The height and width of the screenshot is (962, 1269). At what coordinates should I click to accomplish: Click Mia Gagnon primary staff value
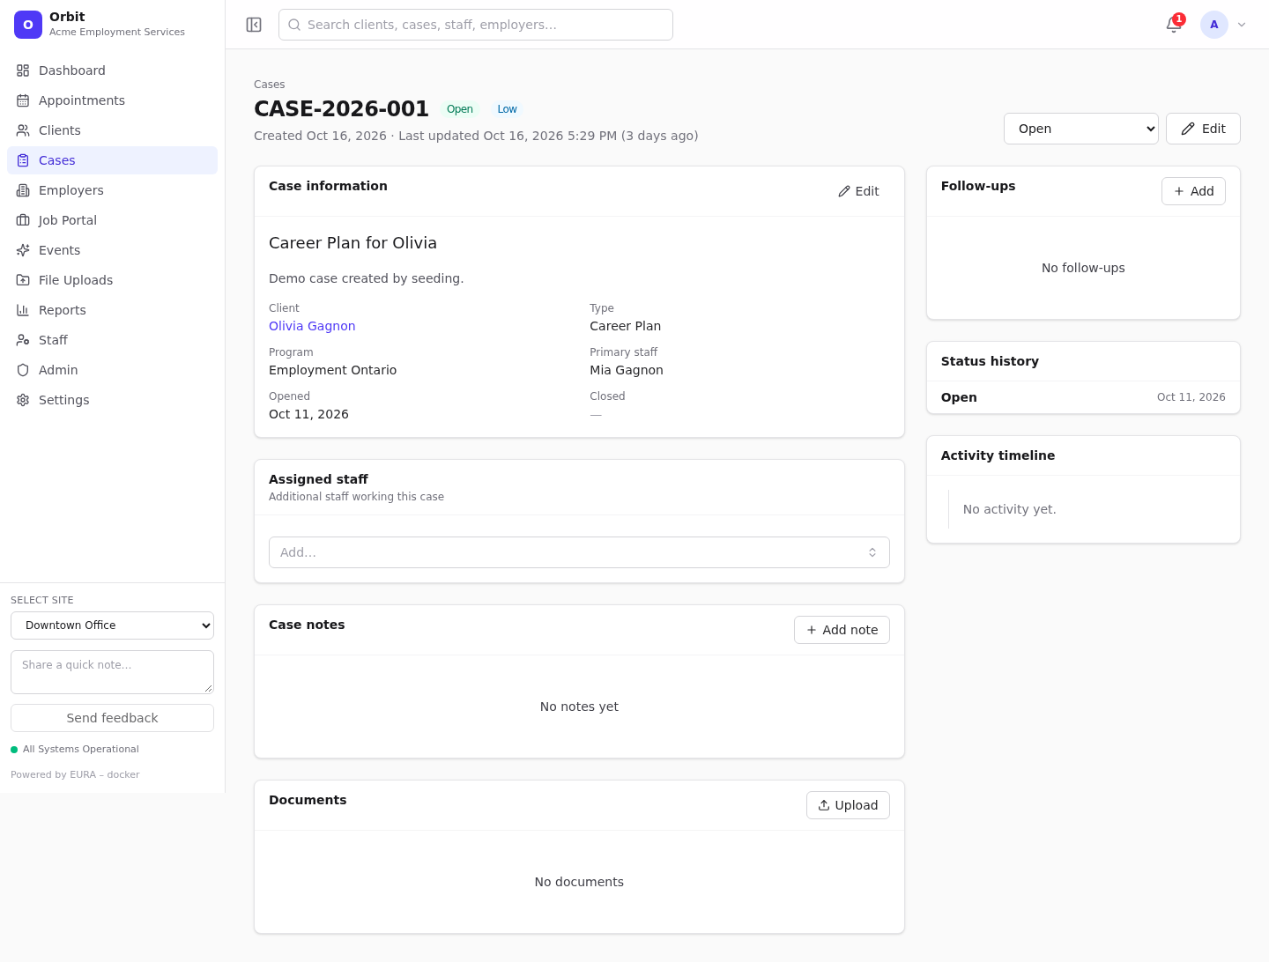[627, 370]
